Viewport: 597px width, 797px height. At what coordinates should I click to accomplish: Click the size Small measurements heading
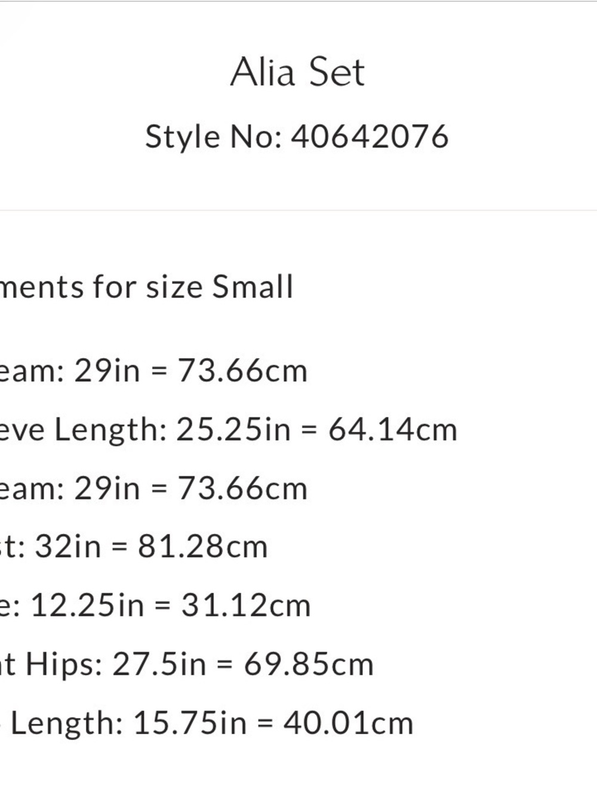147,286
